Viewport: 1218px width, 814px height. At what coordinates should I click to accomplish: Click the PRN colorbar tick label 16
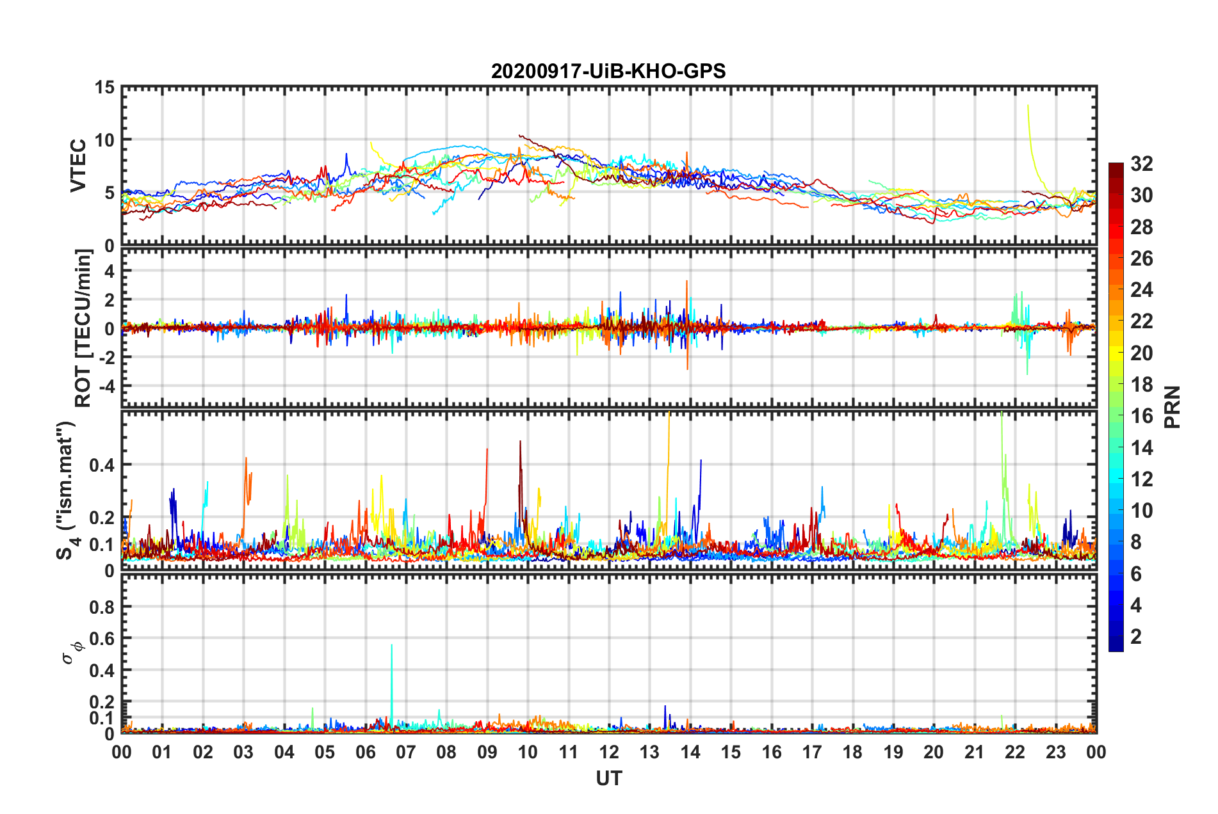click(1142, 416)
